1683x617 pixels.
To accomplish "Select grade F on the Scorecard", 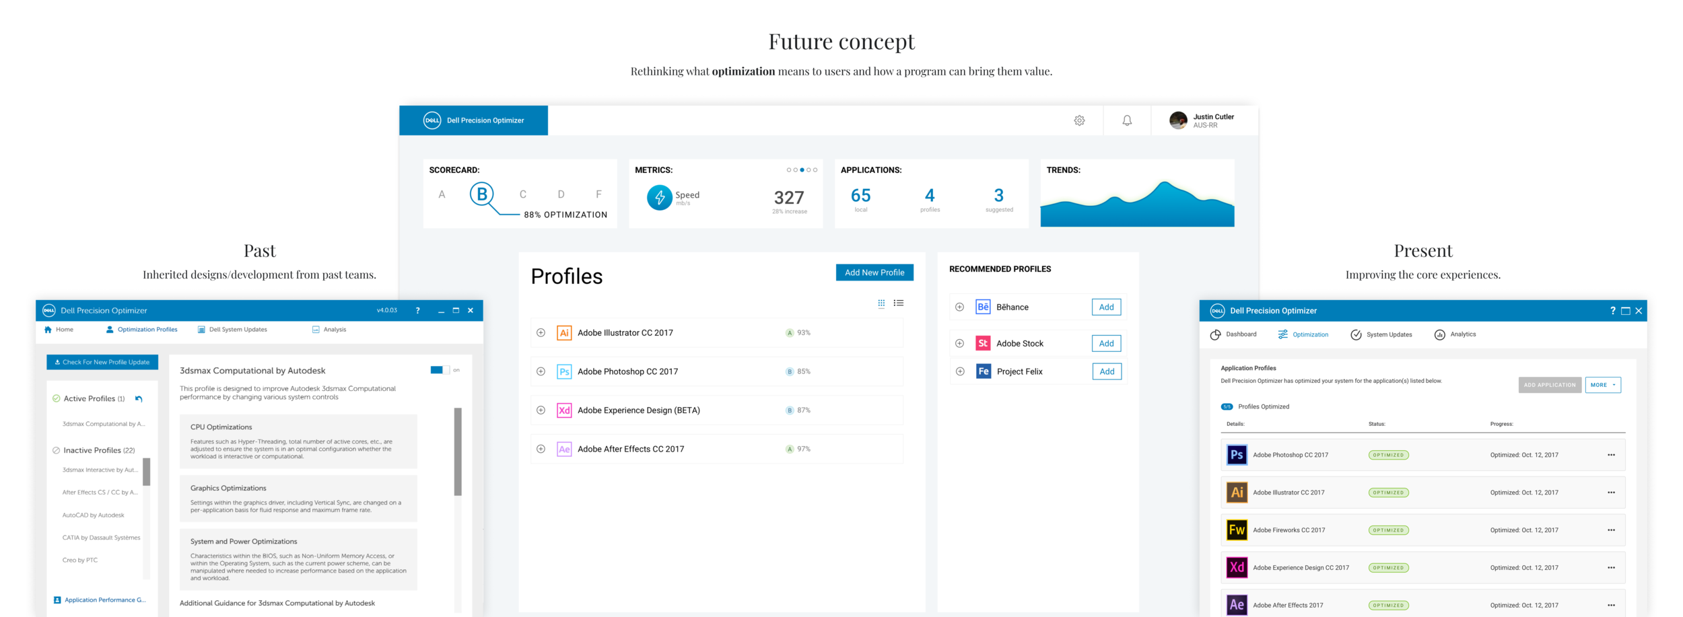I will point(598,194).
